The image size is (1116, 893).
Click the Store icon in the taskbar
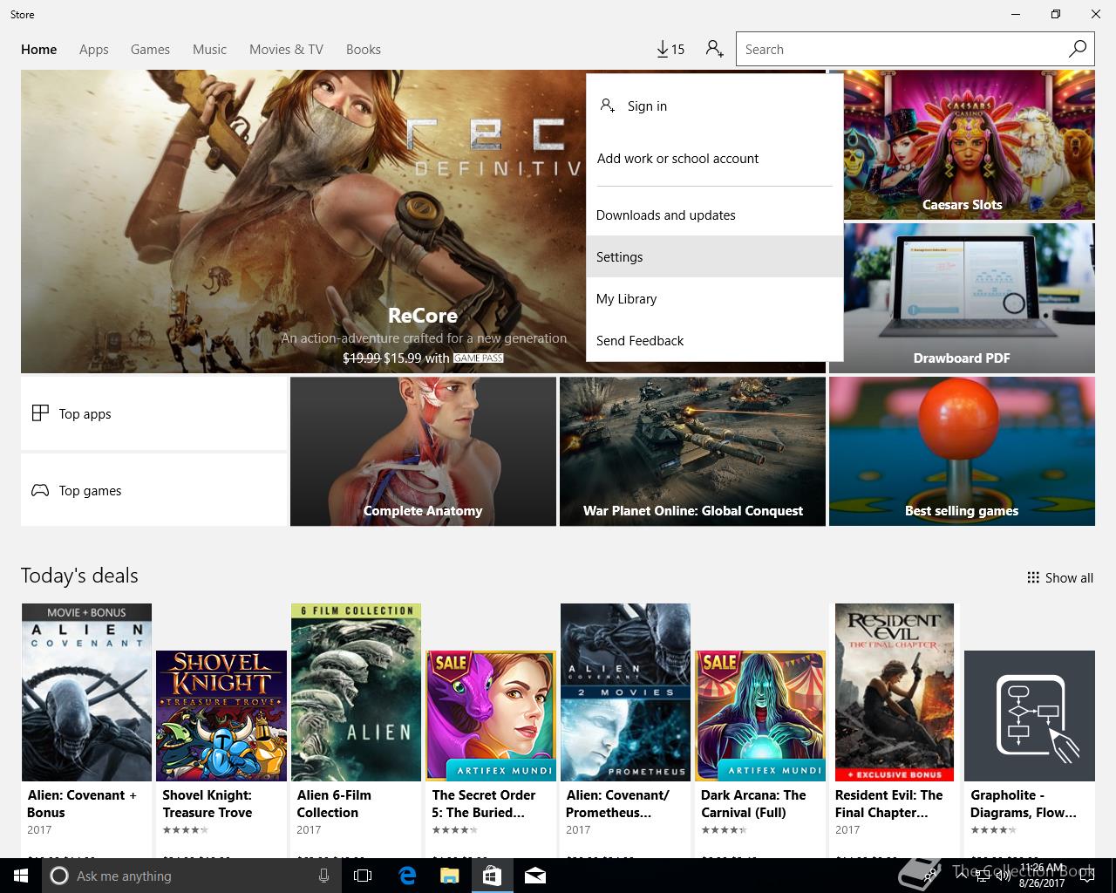tap(492, 876)
